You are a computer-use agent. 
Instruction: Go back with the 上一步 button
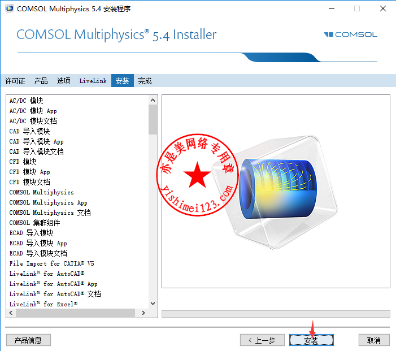(262, 340)
